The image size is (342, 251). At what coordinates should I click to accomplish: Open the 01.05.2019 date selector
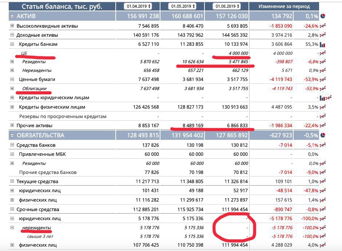183,6
